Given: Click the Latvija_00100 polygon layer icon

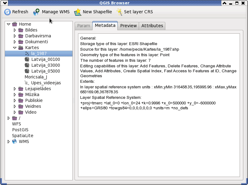Looking at the screenshot, I should click(x=27, y=59).
